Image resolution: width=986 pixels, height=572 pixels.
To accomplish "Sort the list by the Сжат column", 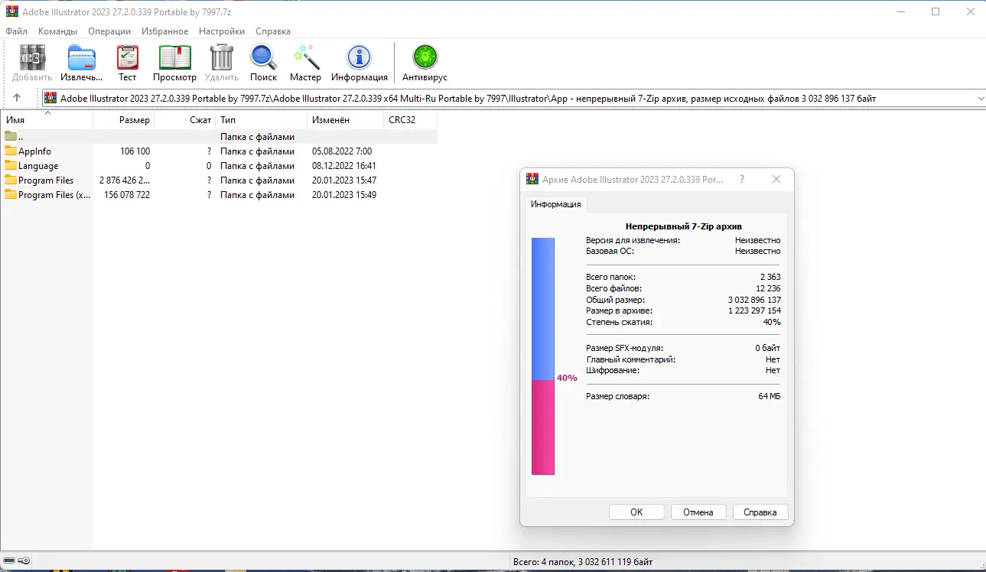I will 184,120.
